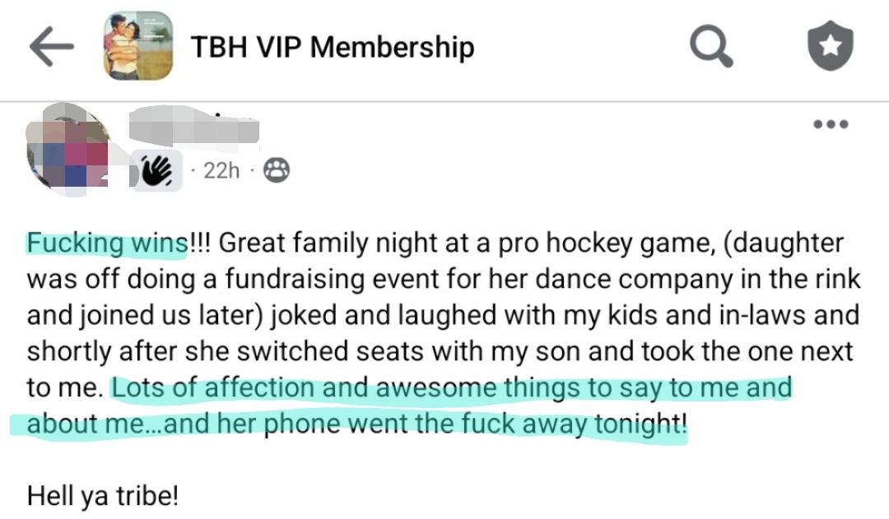This screenshot has height=519, width=889.
Task: Open the three-dot post options menu
Action: 830,125
